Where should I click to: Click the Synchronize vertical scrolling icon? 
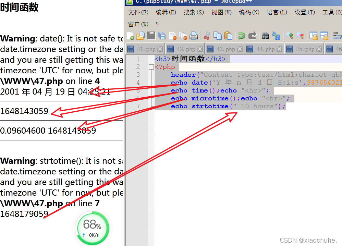tap(314, 36)
